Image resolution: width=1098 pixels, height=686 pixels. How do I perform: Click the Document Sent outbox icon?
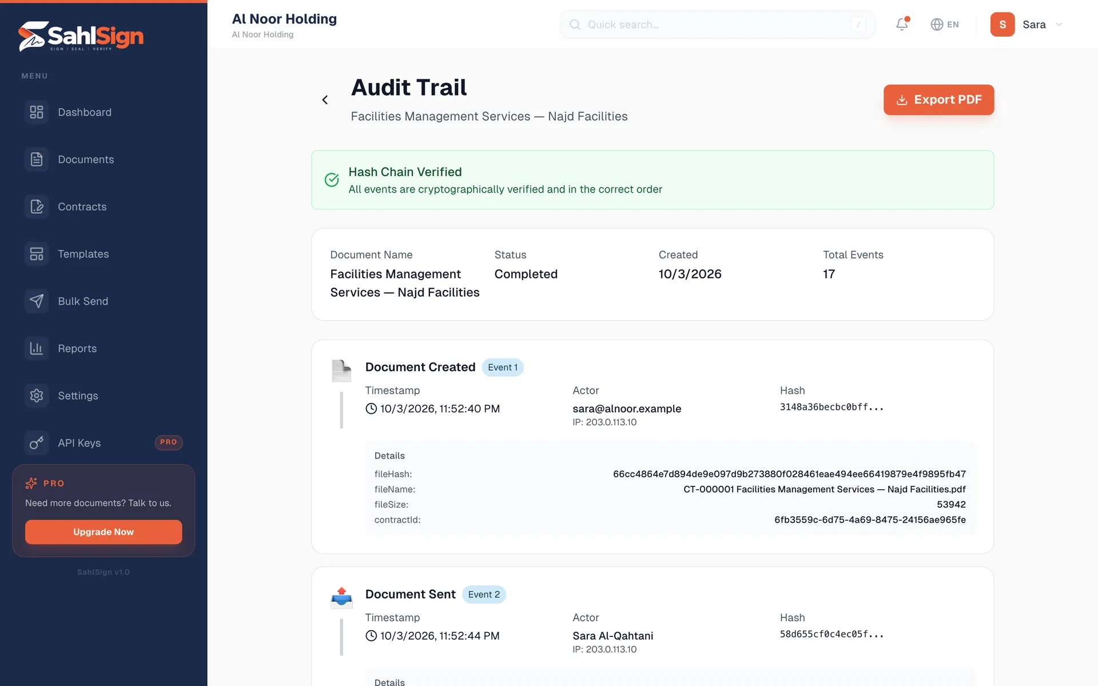[341, 597]
